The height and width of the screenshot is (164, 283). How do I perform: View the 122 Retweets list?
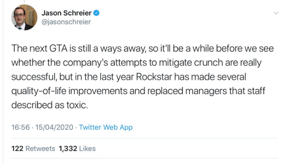coord(33,149)
